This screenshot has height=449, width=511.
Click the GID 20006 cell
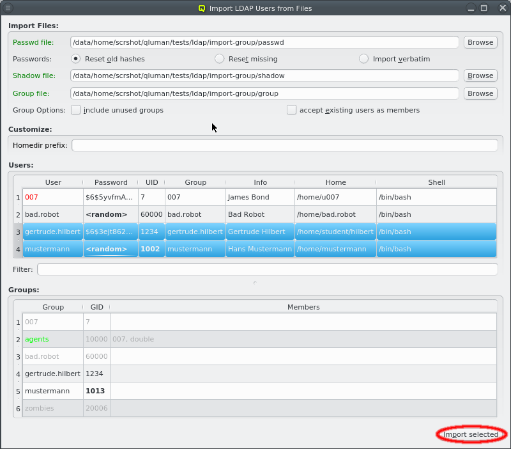[x=96, y=408]
